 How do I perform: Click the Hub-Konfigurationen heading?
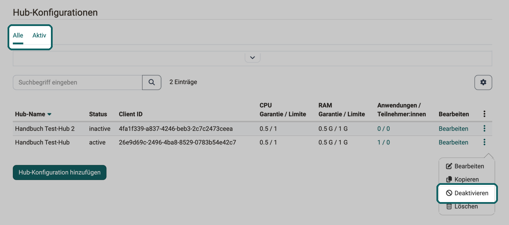pyautogui.click(x=55, y=13)
